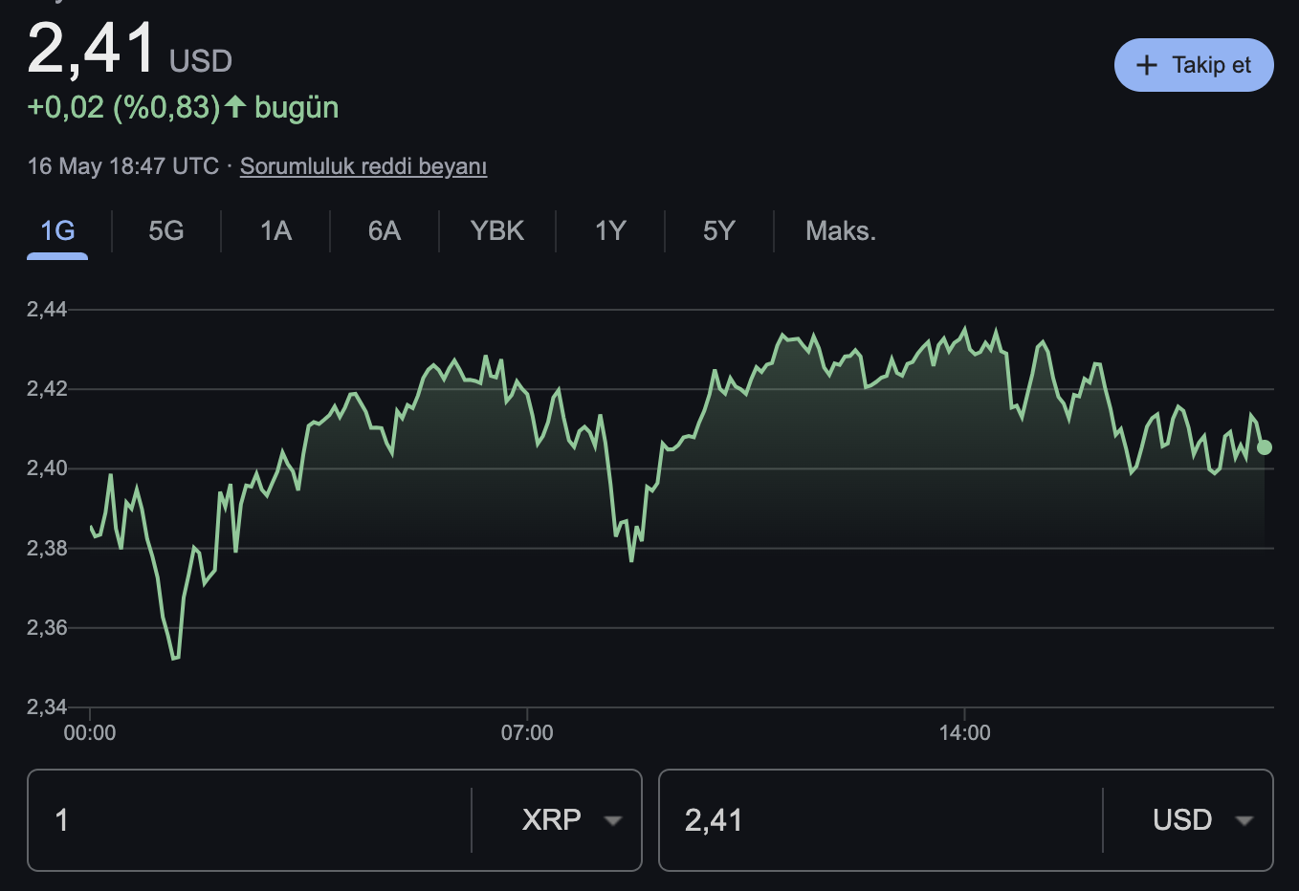The width and height of the screenshot is (1299, 891).
Task: Click the plus icon in Takip et
Action: (1146, 65)
